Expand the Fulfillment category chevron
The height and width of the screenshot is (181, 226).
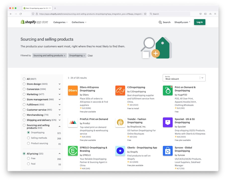(60, 105)
